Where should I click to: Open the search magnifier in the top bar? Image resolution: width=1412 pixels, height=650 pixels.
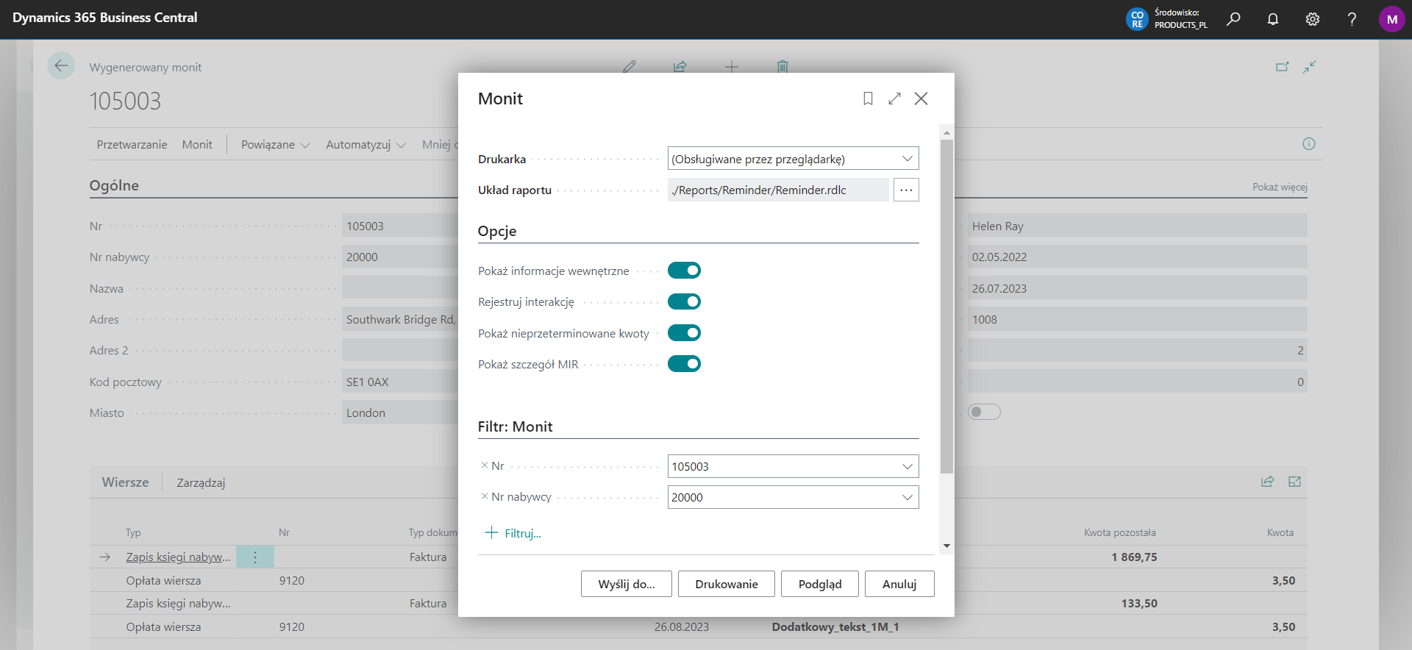click(x=1233, y=19)
